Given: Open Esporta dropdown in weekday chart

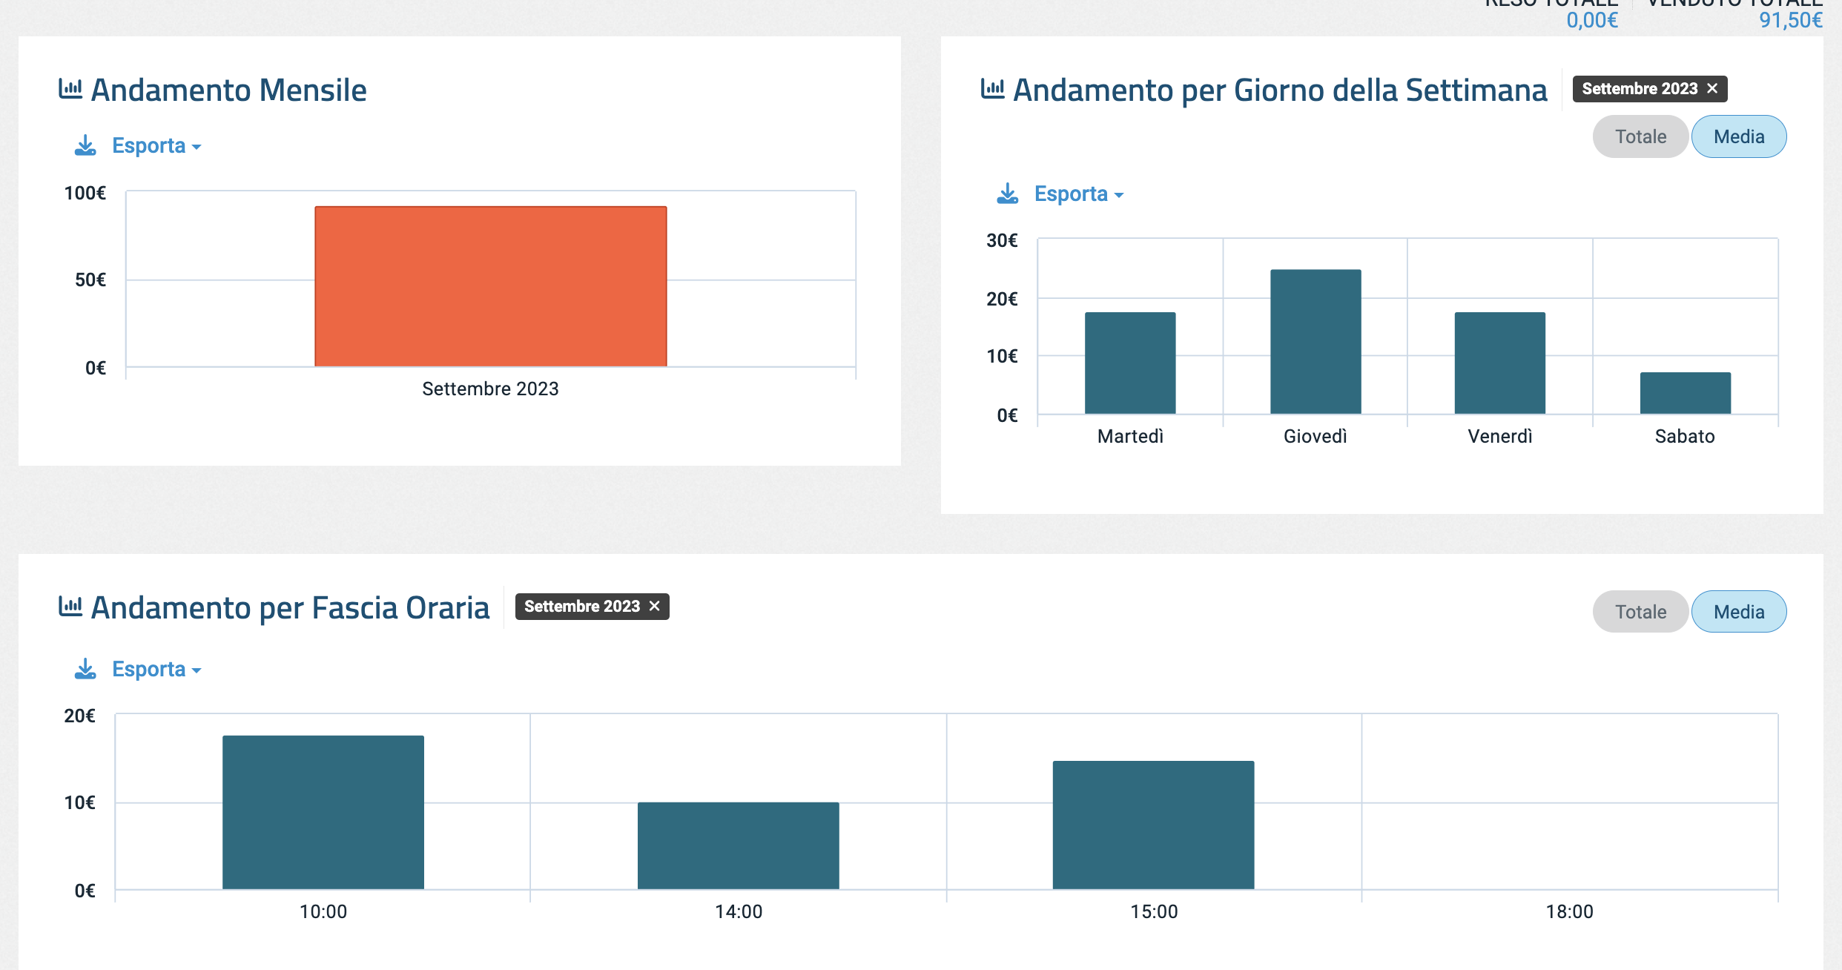Looking at the screenshot, I should click(1078, 194).
